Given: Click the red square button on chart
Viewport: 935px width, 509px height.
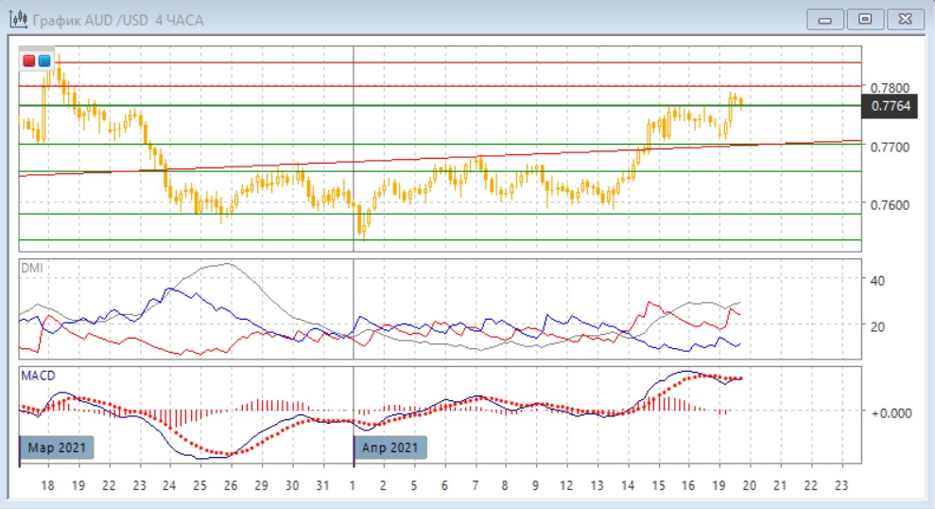Looking at the screenshot, I should [x=29, y=61].
